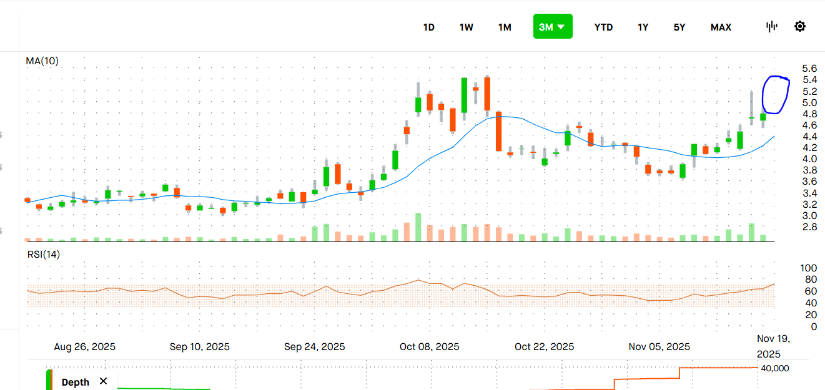Click the tallest volume bar near Oct 08
825x390 pixels.
pos(418,227)
